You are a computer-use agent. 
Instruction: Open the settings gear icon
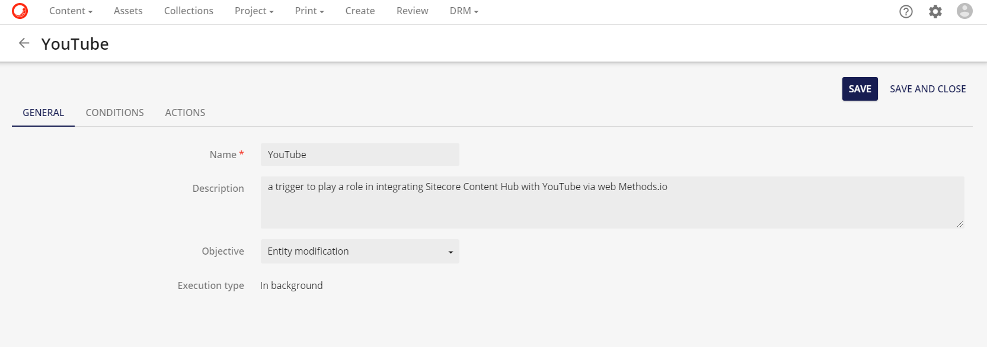click(x=935, y=11)
